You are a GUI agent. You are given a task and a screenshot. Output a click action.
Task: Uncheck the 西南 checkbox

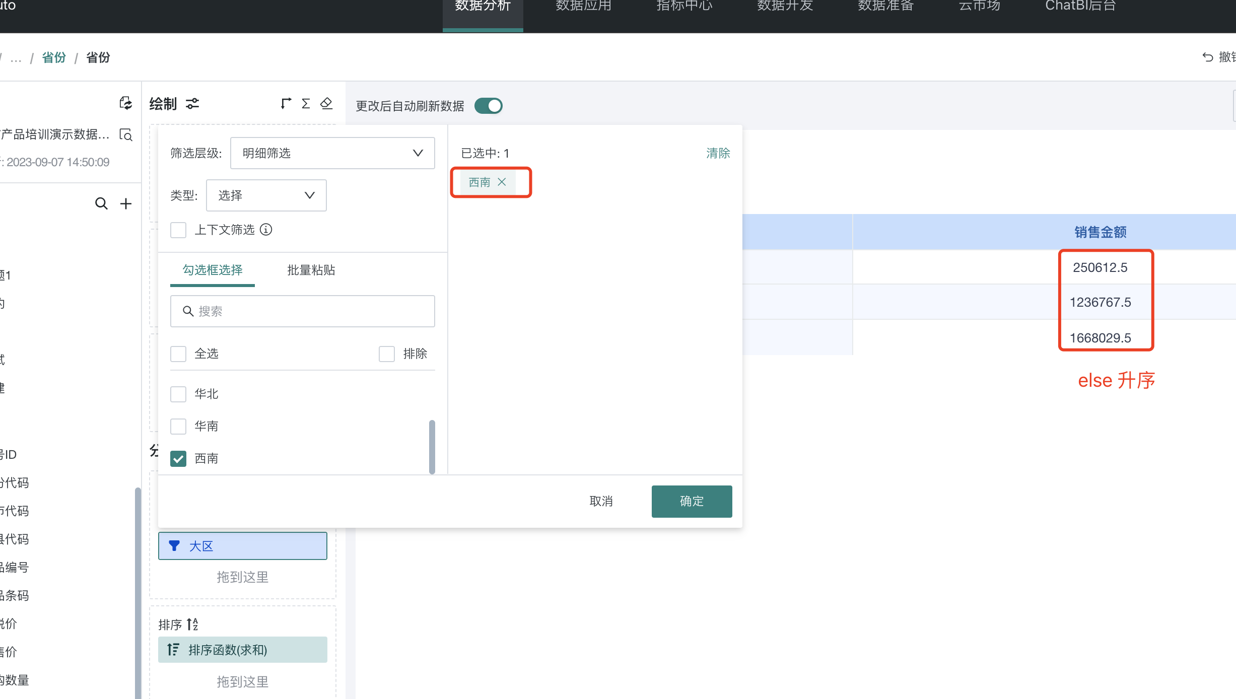178,458
